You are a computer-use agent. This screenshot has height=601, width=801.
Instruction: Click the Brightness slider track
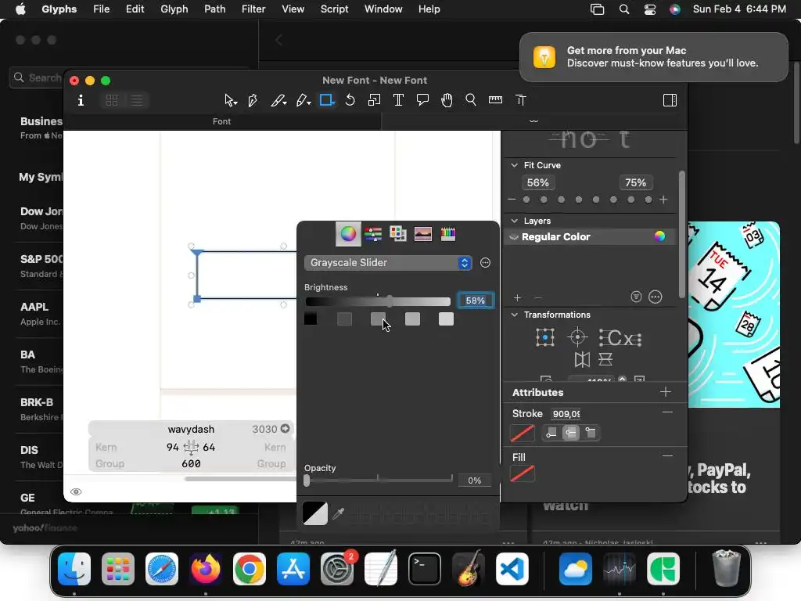tap(378, 301)
